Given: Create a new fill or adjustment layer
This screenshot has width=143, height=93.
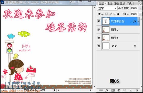Looking at the screenshot, I should tap(119, 90).
